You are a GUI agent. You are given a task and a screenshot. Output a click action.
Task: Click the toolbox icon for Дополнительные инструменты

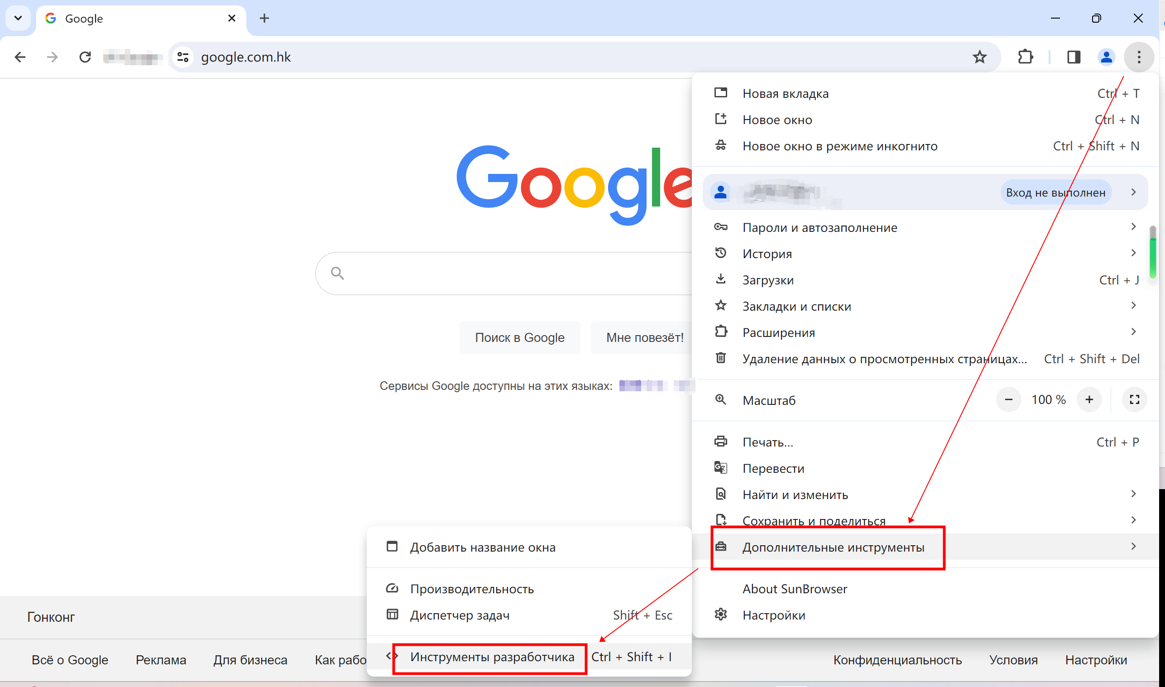tap(721, 547)
